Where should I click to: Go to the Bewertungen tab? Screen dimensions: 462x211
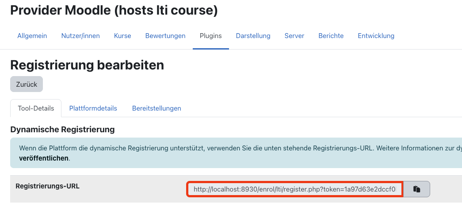pos(165,36)
